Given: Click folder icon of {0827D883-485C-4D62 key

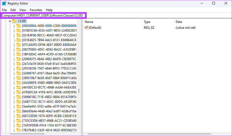Looking at the screenshot, I should click(19, 50).
